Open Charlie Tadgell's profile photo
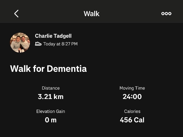 click(20, 43)
